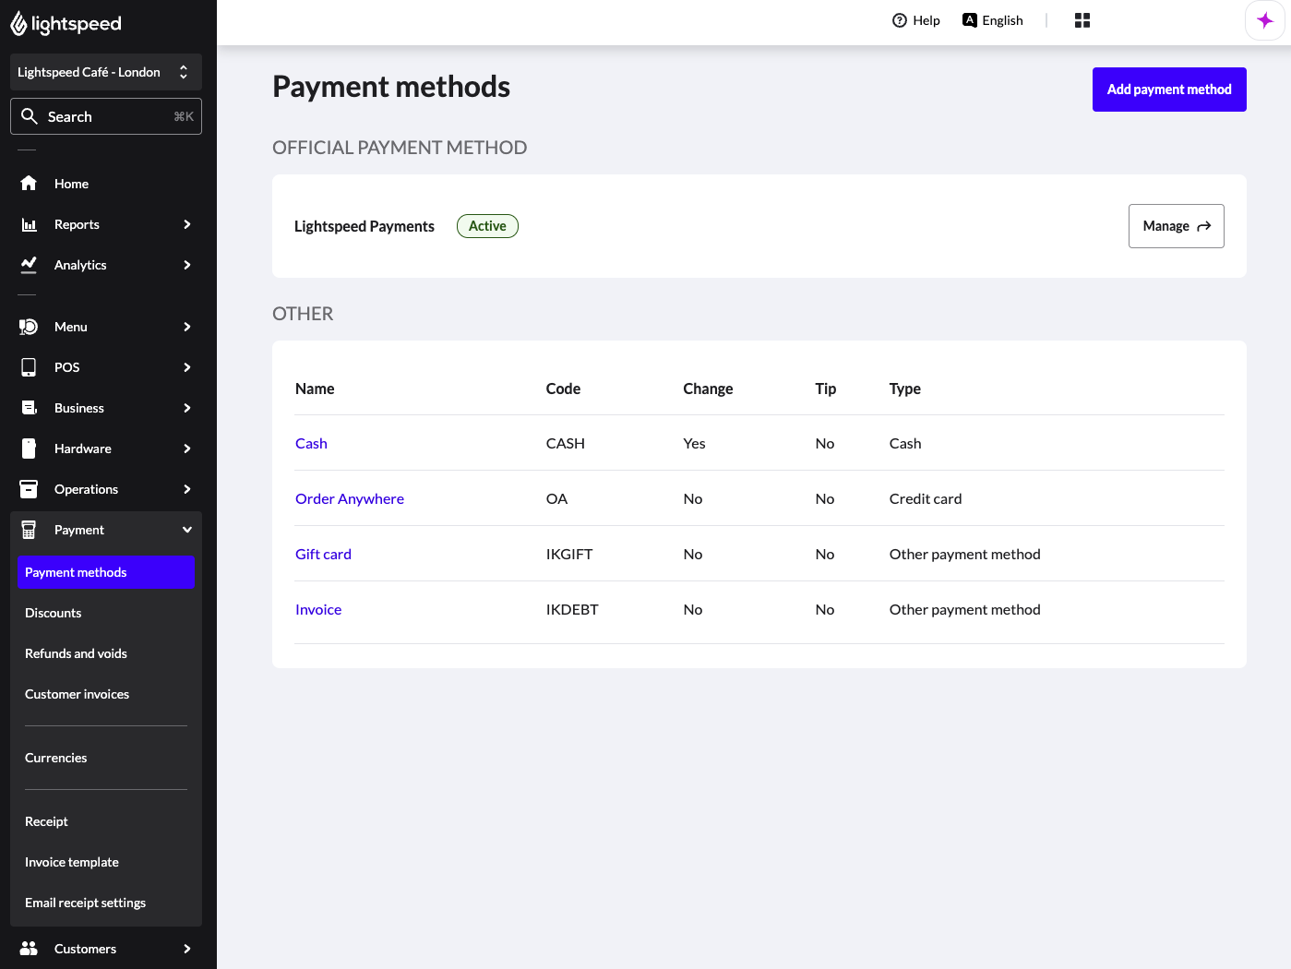Image resolution: width=1291 pixels, height=969 pixels.
Task: Click the Operations box icon
Action: pos(29,489)
